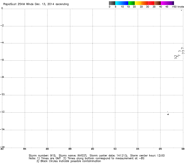Viewport: 185px width, 163px height.
Task: Click the '-4' latitude axis label
Action: [x=2, y=42]
